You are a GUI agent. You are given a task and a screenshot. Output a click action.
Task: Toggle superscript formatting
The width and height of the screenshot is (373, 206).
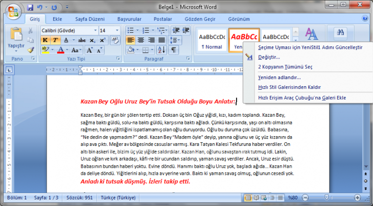(103, 40)
